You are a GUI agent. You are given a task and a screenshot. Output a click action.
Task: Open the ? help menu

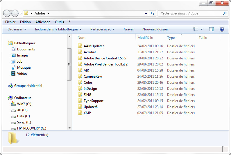pos(69,22)
